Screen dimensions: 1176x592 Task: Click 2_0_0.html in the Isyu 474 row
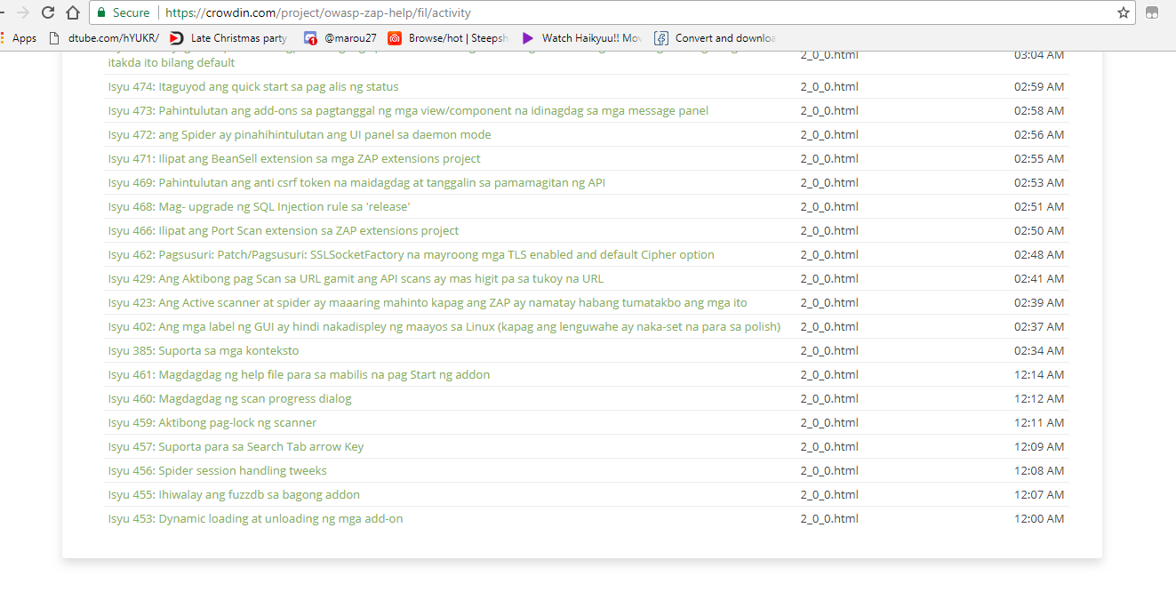pos(829,87)
